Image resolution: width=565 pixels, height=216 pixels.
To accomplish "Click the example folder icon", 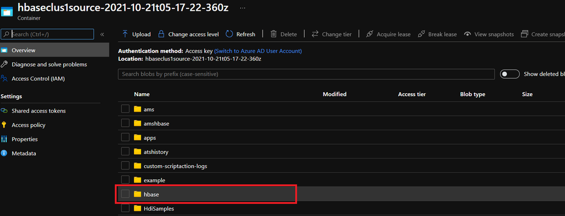I will point(137,180).
